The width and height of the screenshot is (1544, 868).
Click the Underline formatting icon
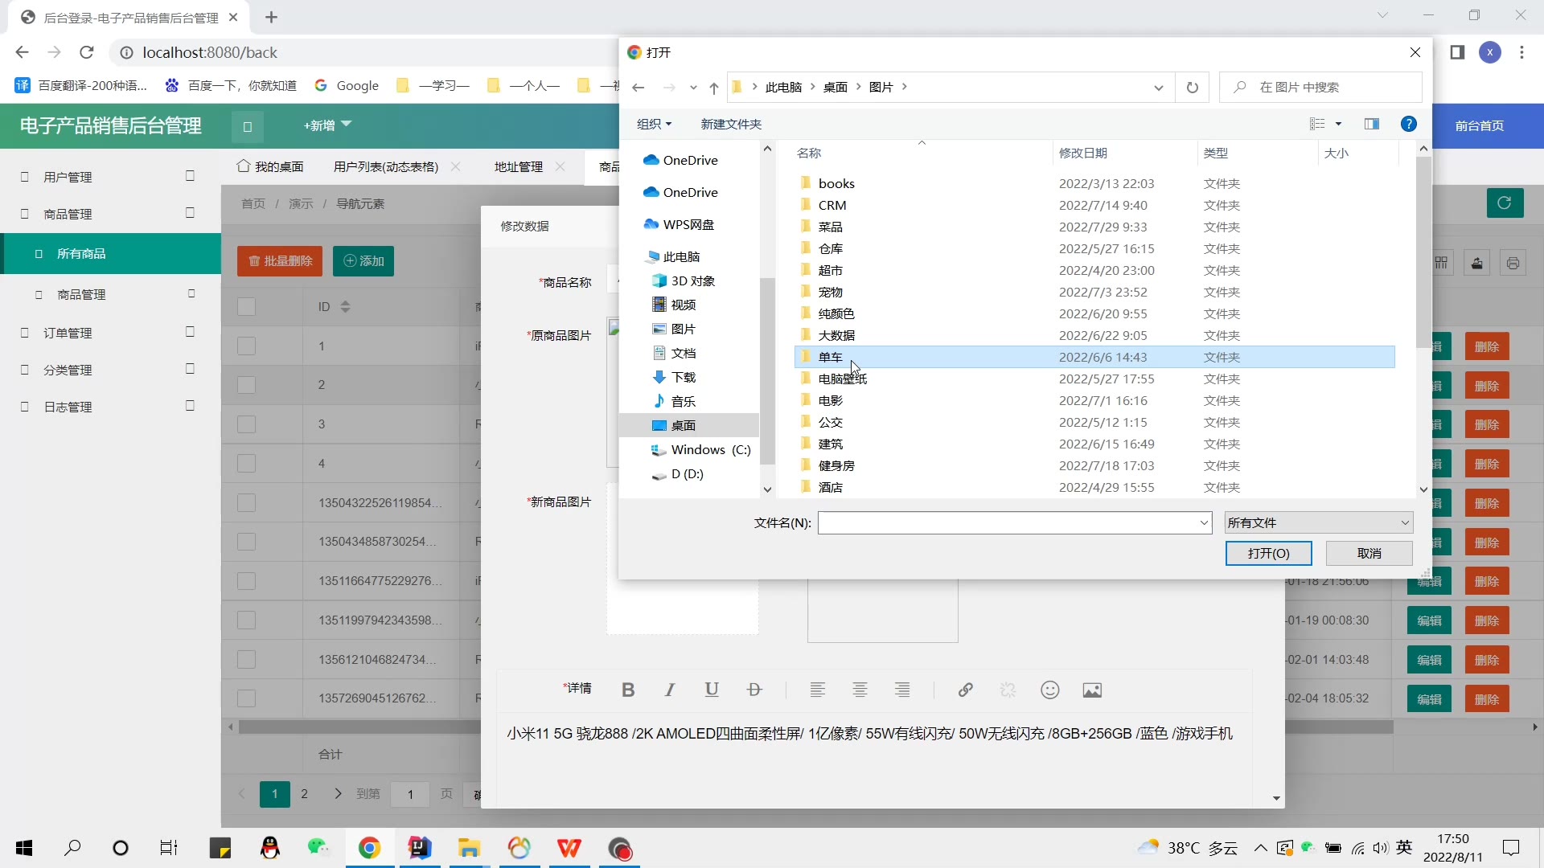coord(711,690)
